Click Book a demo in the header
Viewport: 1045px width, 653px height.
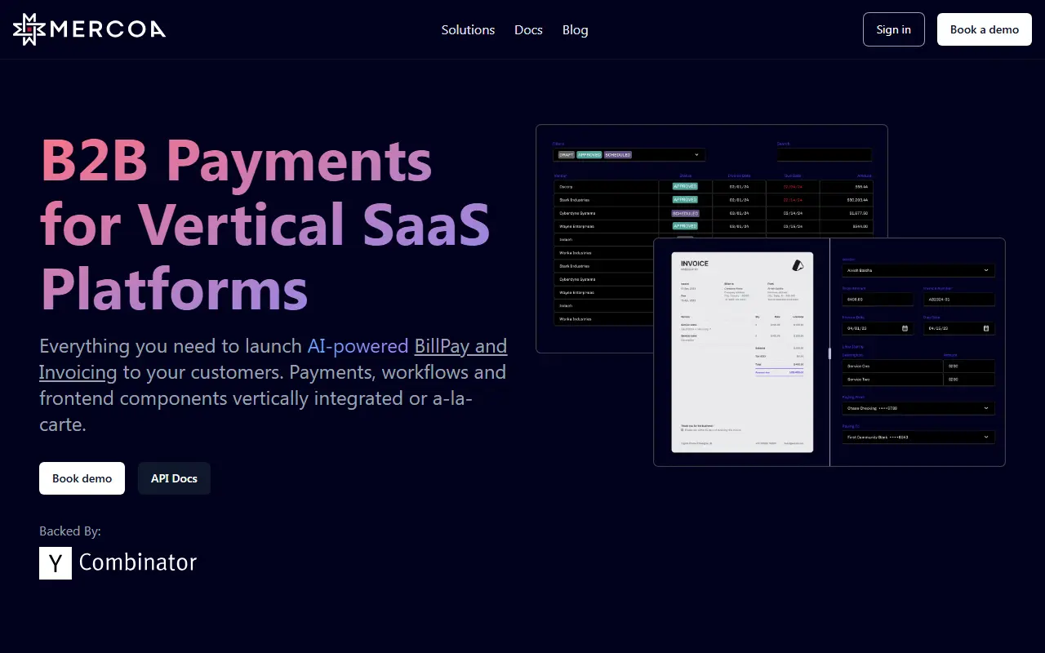pos(985,29)
